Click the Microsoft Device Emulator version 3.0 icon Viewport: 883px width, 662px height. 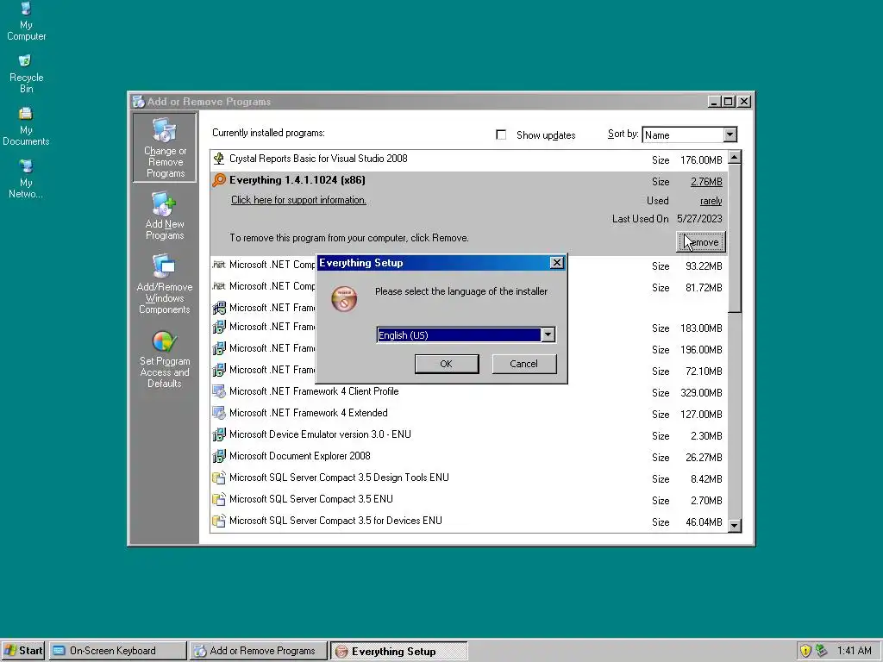(x=218, y=434)
